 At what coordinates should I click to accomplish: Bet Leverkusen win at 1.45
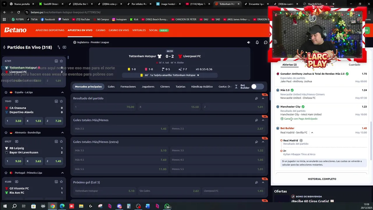point(54,161)
